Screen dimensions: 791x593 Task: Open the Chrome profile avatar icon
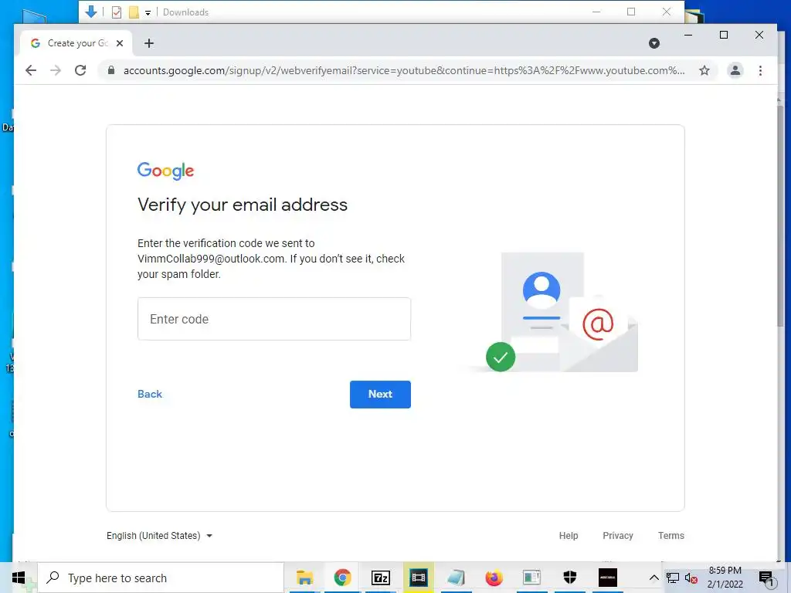coord(735,70)
